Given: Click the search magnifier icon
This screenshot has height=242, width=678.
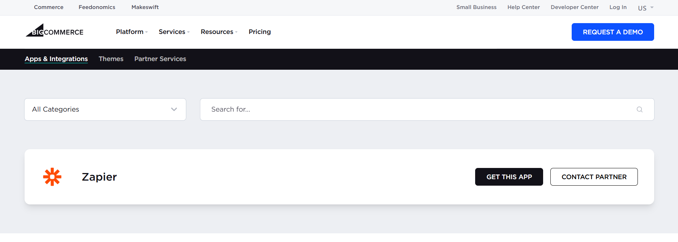Looking at the screenshot, I should coord(639,109).
